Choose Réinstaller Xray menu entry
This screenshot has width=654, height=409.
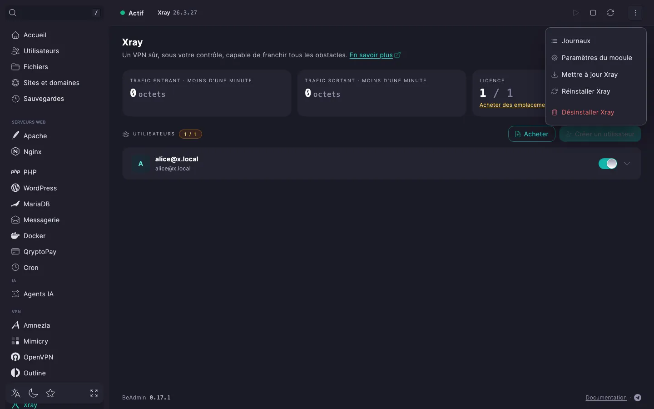tap(596, 91)
